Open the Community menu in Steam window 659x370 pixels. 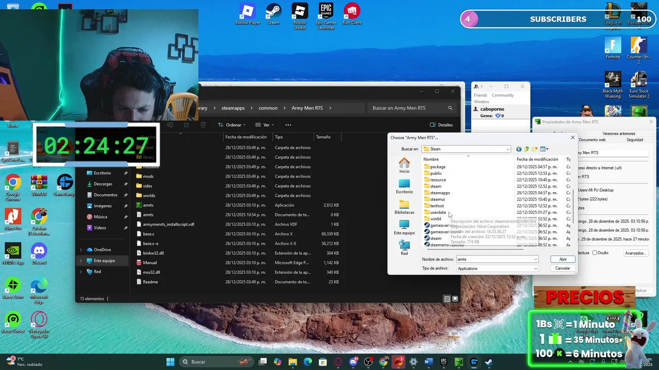point(502,95)
